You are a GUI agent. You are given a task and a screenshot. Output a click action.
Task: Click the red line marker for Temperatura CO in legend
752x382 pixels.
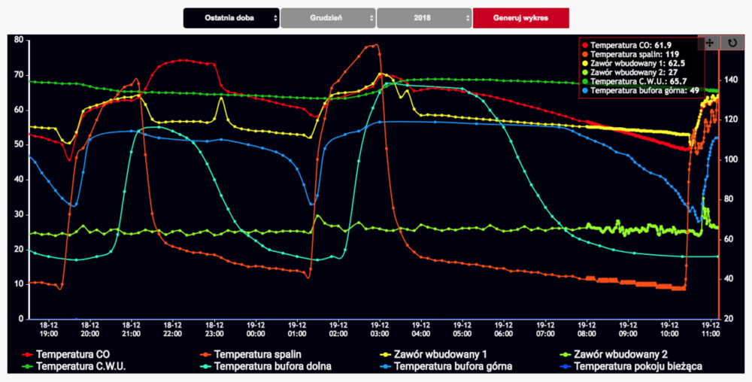tap(27, 353)
